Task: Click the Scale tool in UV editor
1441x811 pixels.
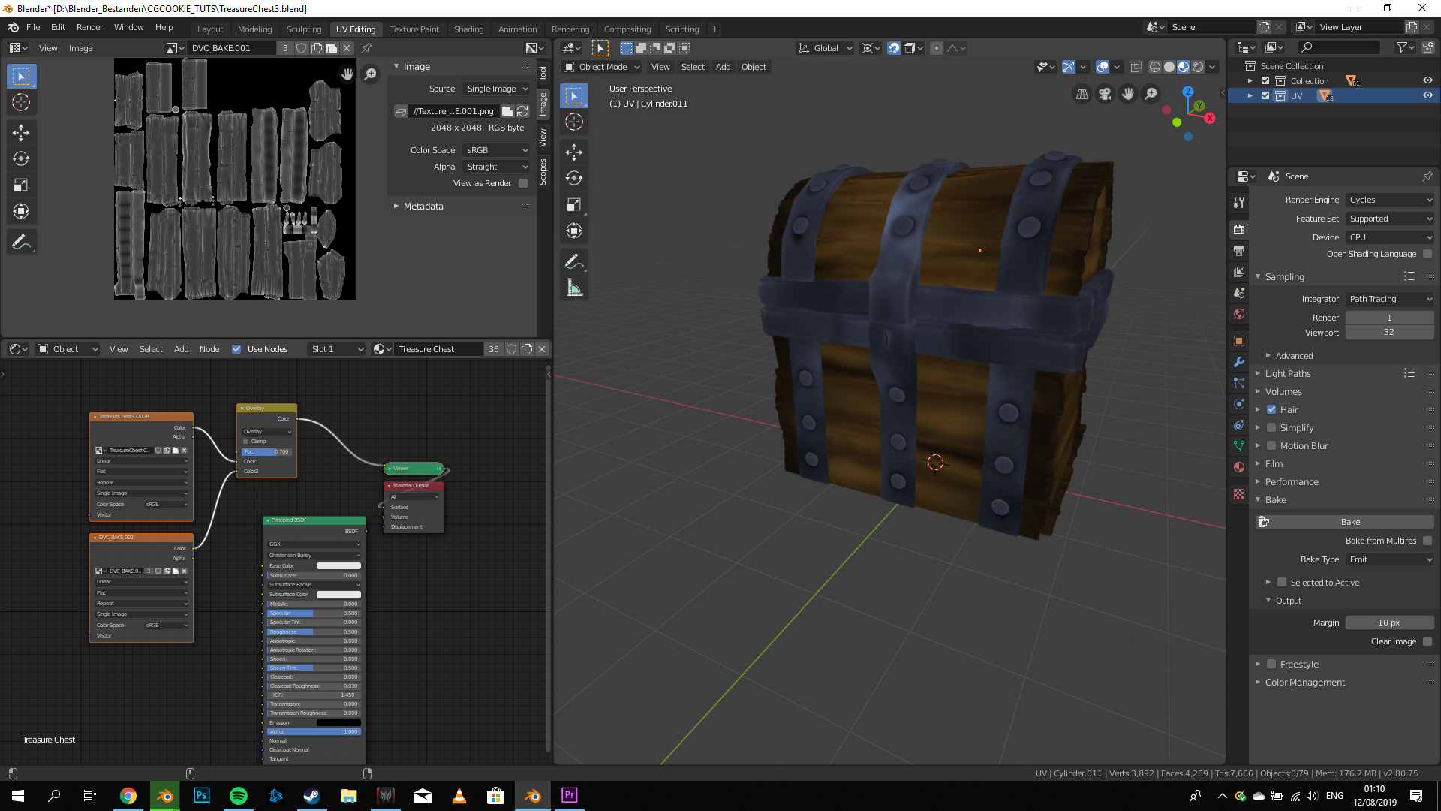Action: pyautogui.click(x=21, y=185)
